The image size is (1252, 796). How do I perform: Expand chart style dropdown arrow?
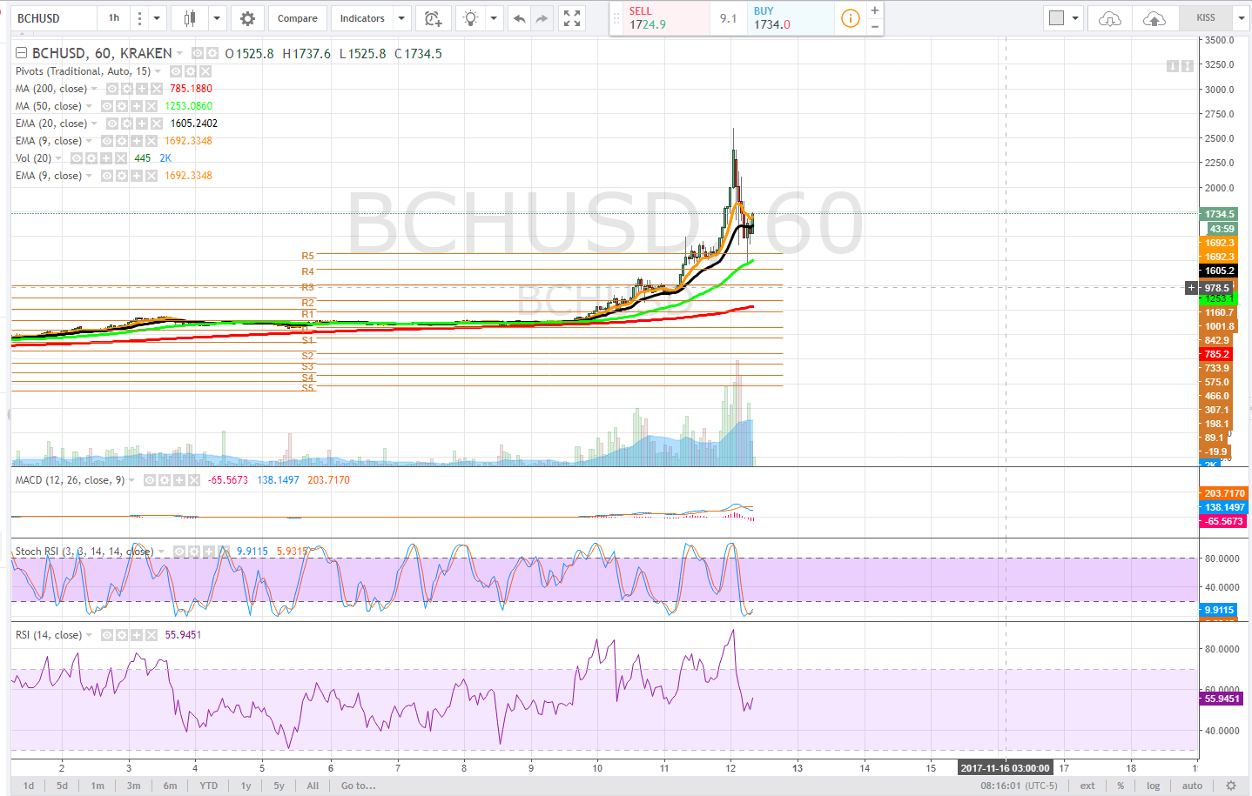(x=217, y=18)
